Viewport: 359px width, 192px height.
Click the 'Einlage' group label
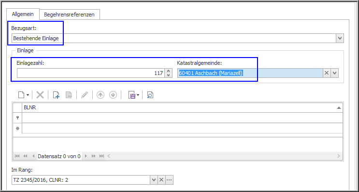(25, 50)
